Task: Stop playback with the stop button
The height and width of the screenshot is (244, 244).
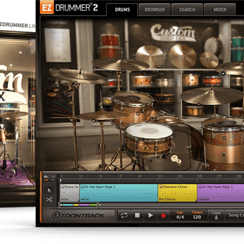Action: pos(137,215)
